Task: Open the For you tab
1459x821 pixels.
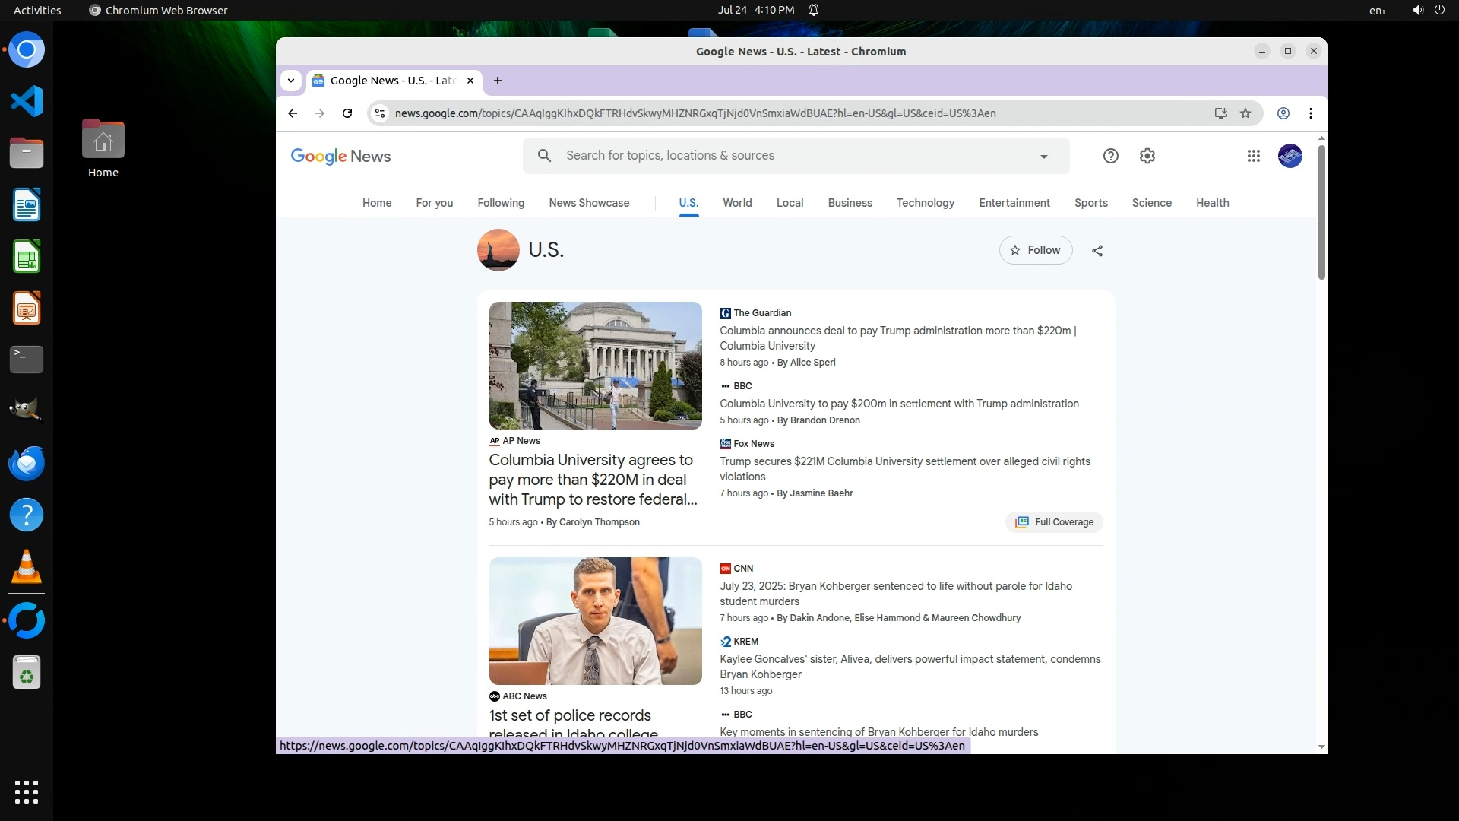Action: pos(434,203)
